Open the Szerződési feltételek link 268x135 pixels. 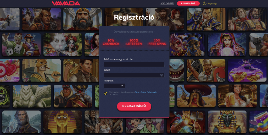coord(146,92)
